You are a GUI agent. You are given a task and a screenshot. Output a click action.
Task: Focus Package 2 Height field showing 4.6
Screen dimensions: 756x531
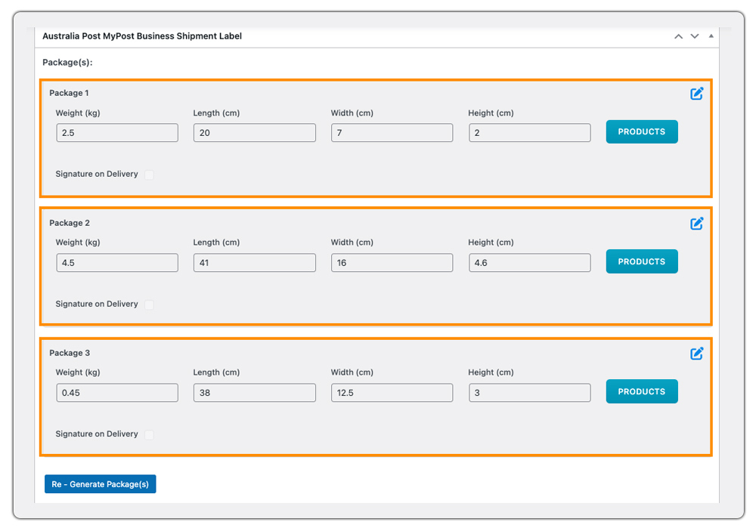pos(529,263)
